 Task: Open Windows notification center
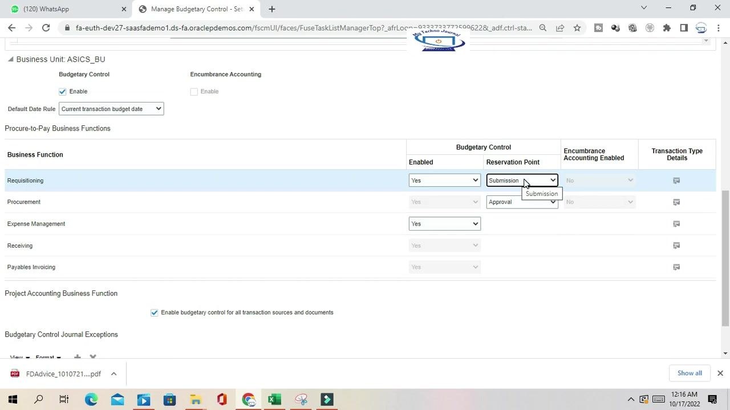(712, 399)
